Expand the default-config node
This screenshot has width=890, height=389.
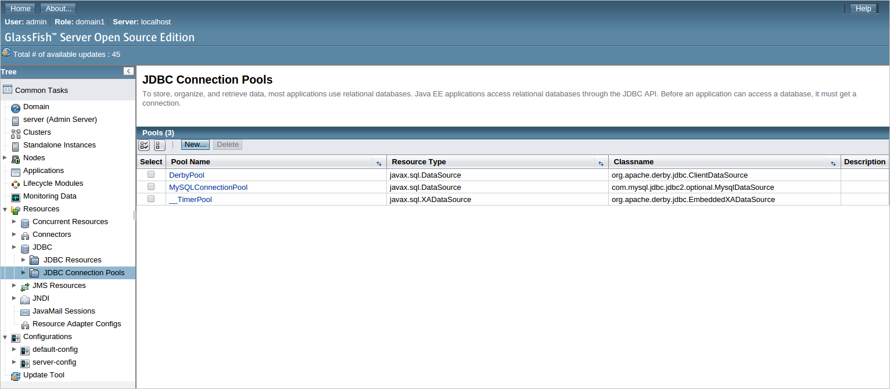pyautogui.click(x=15, y=349)
